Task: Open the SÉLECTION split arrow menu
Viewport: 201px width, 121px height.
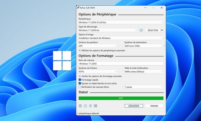Action: pos(162,30)
